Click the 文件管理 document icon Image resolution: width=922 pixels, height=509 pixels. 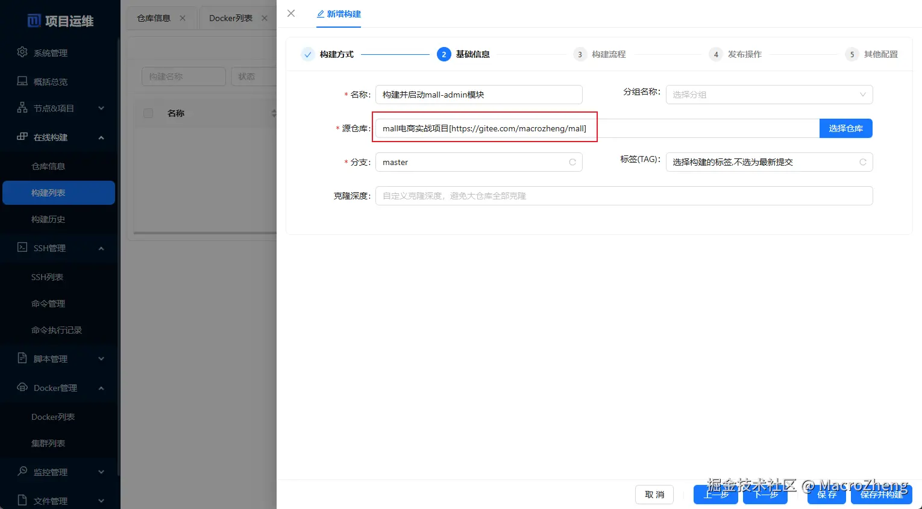(22, 501)
